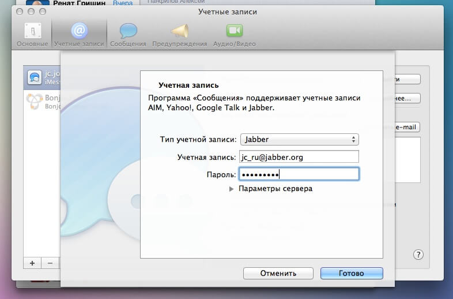Click Ренат Гришин contact name in background
This screenshot has width=453, height=299.
pyautogui.click(x=79, y=3)
